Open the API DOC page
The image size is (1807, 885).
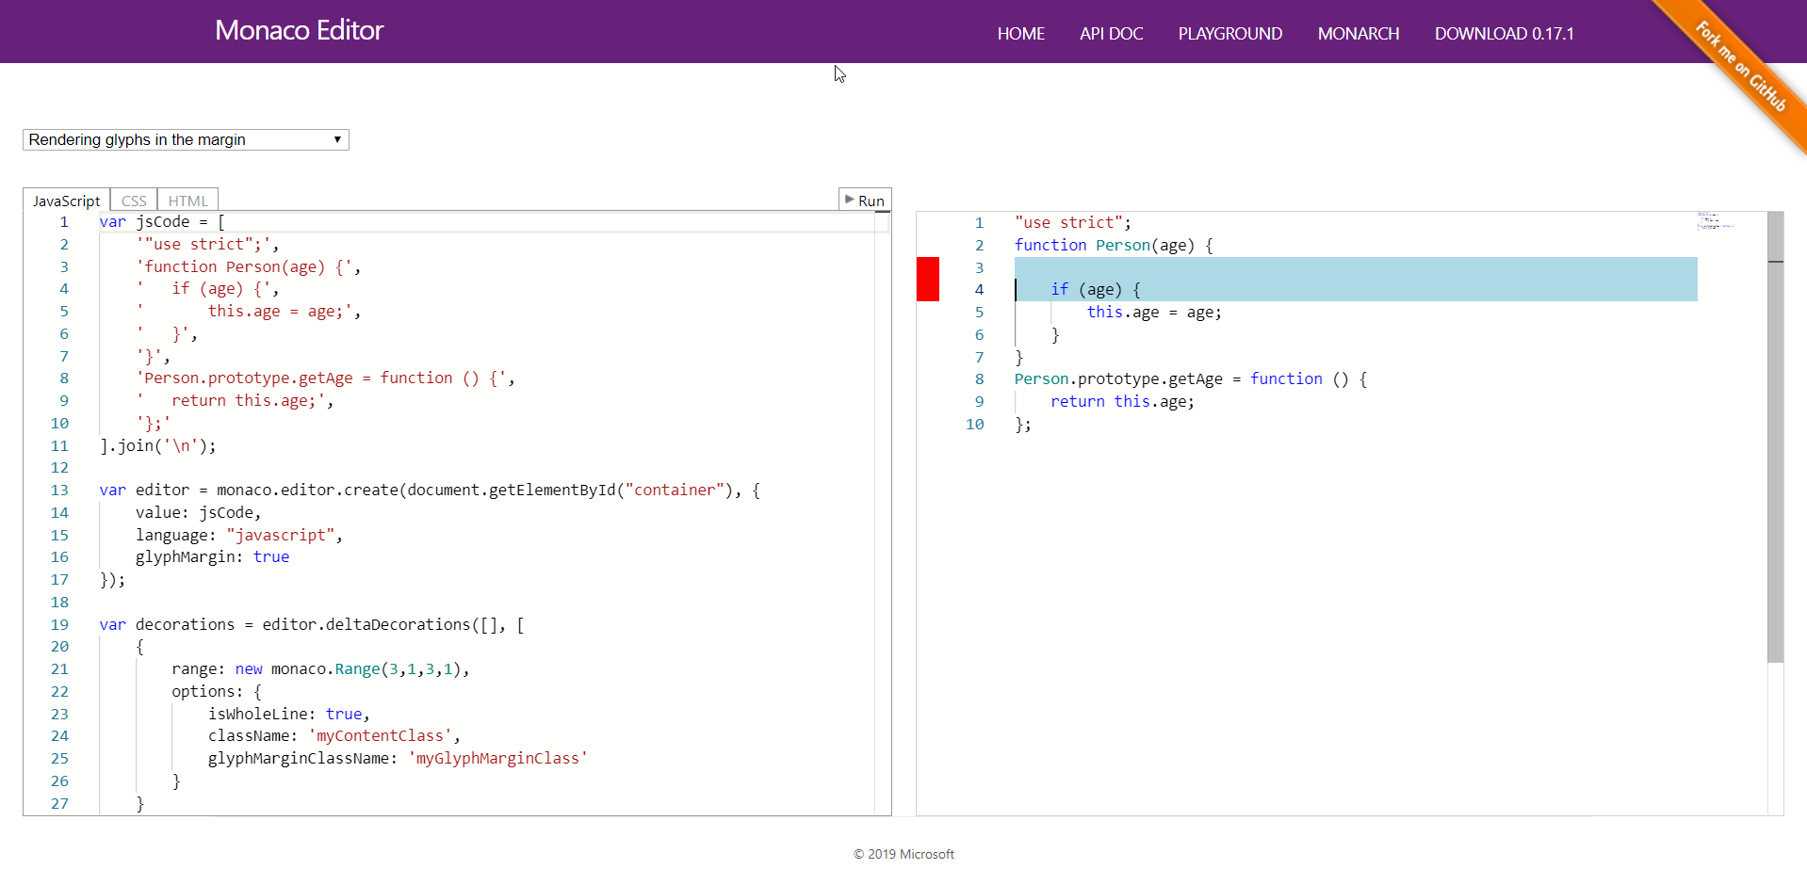click(1112, 34)
